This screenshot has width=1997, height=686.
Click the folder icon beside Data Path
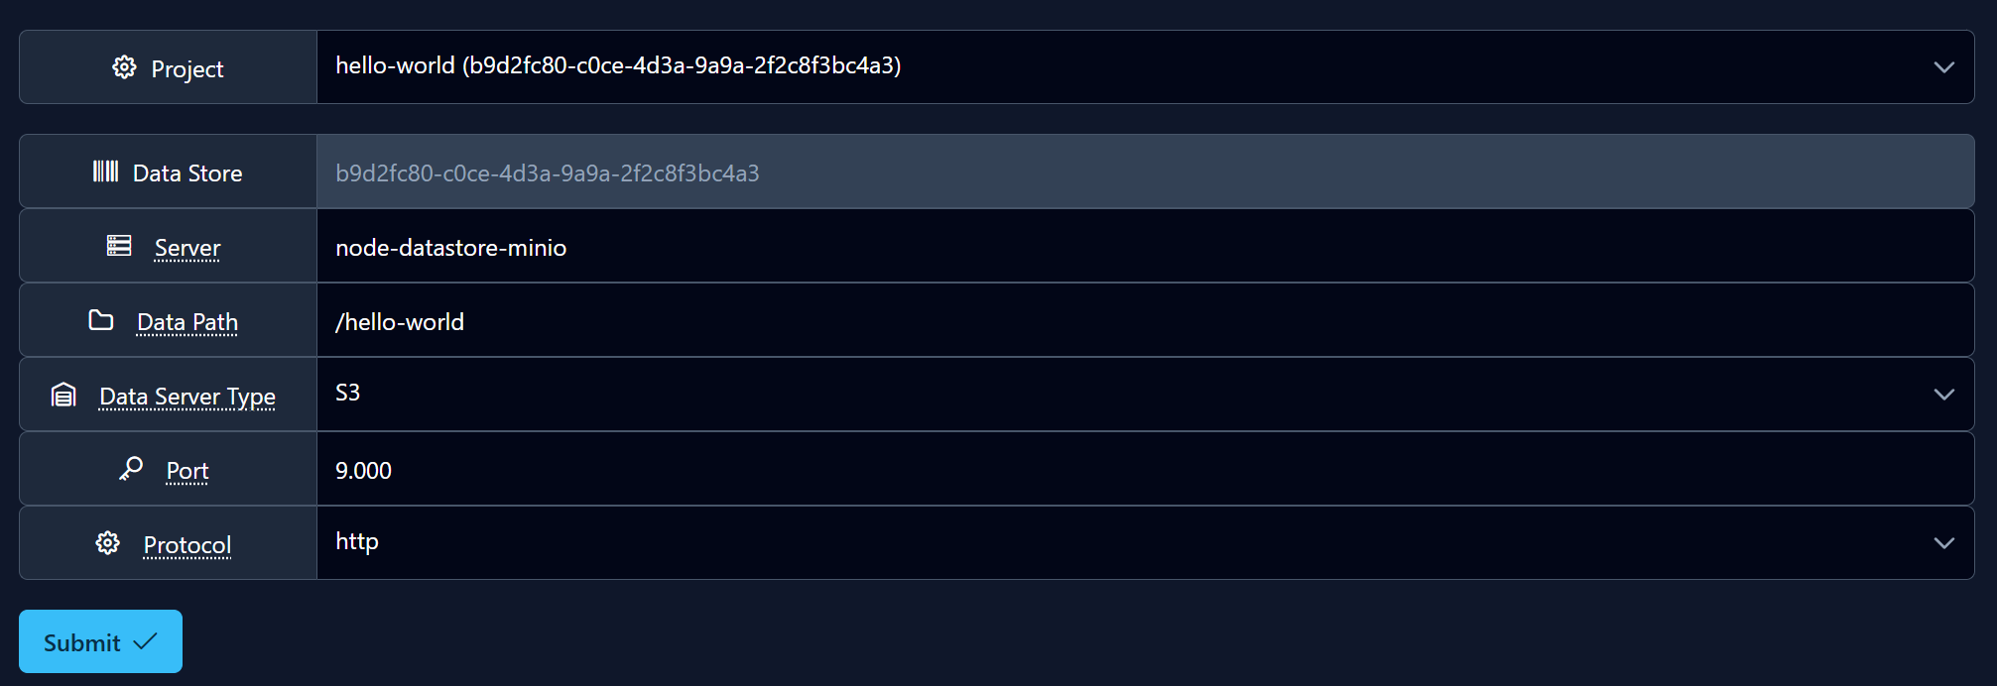tap(101, 320)
